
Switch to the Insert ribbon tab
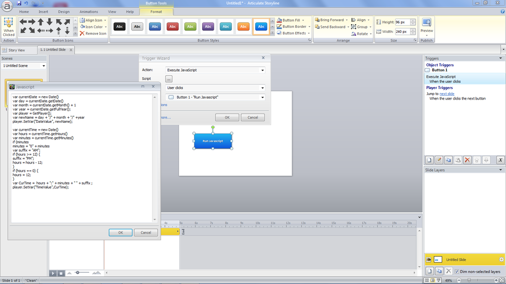44,11
